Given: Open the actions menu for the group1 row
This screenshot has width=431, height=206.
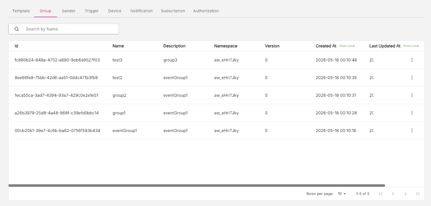Looking at the screenshot, I should pos(412,113).
